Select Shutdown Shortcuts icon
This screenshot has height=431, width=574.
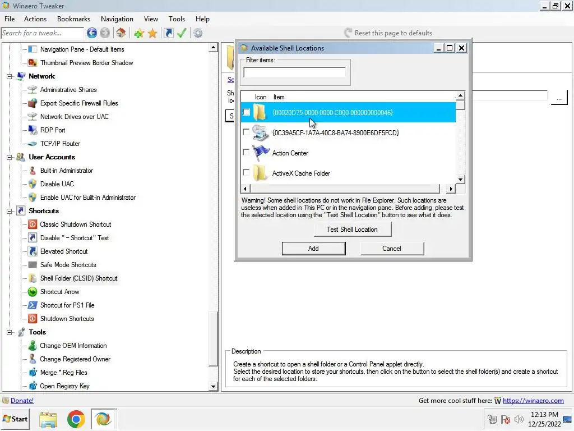(x=33, y=319)
